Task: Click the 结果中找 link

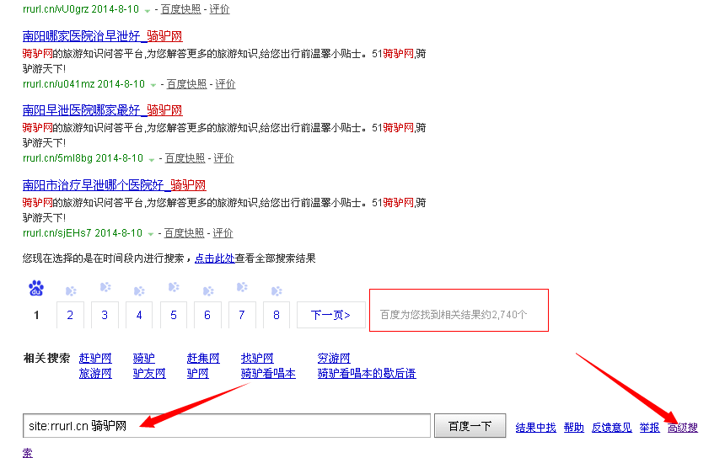Action: click(x=535, y=428)
